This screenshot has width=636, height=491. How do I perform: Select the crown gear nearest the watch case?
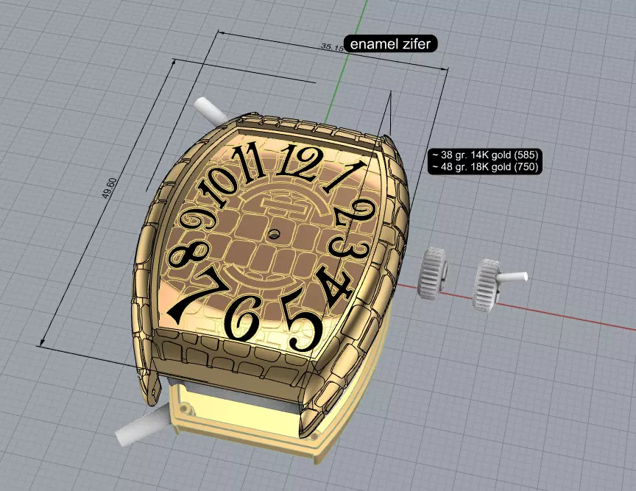click(x=433, y=274)
